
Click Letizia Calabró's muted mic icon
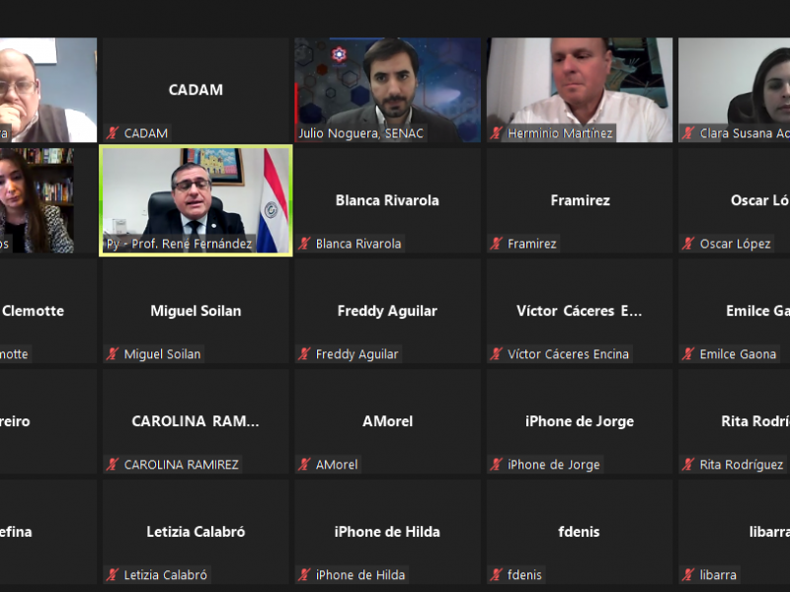coord(113,575)
